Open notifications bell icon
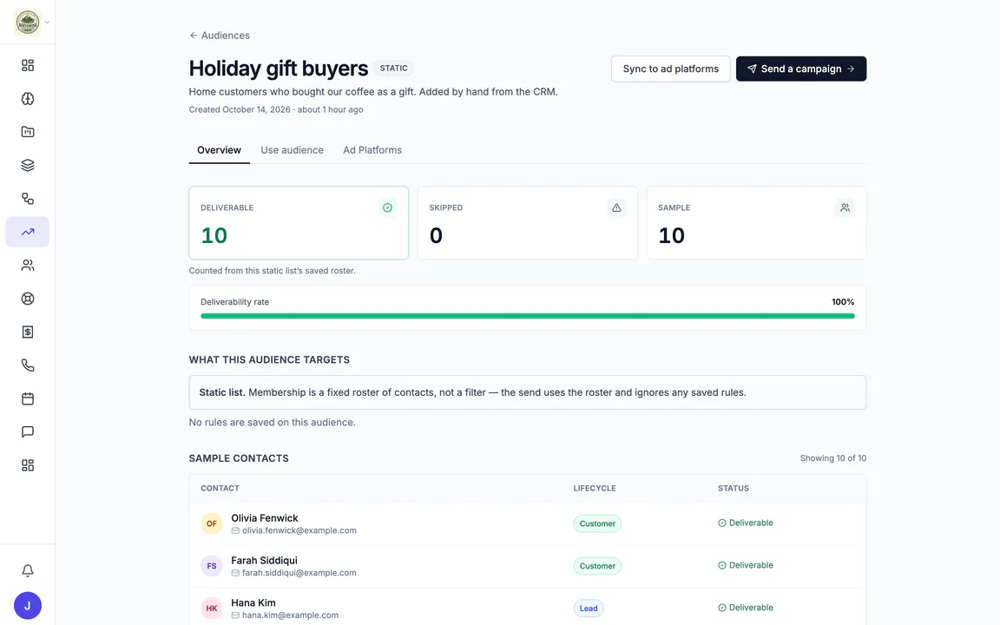Image resolution: width=1000 pixels, height=625 pixels. 28,571
